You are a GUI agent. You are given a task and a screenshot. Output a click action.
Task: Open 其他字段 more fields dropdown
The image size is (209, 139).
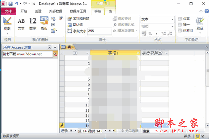(54, 31)
